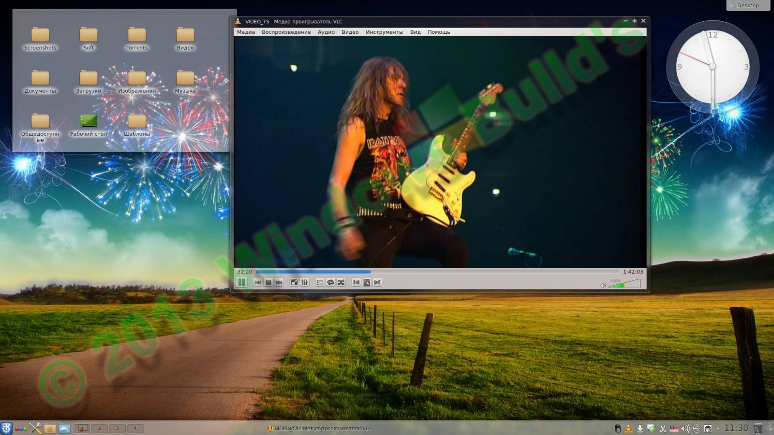Screen dimensions: 774x435
Task: Click VLC cone tray icon
Action: [x=628, y=428]
